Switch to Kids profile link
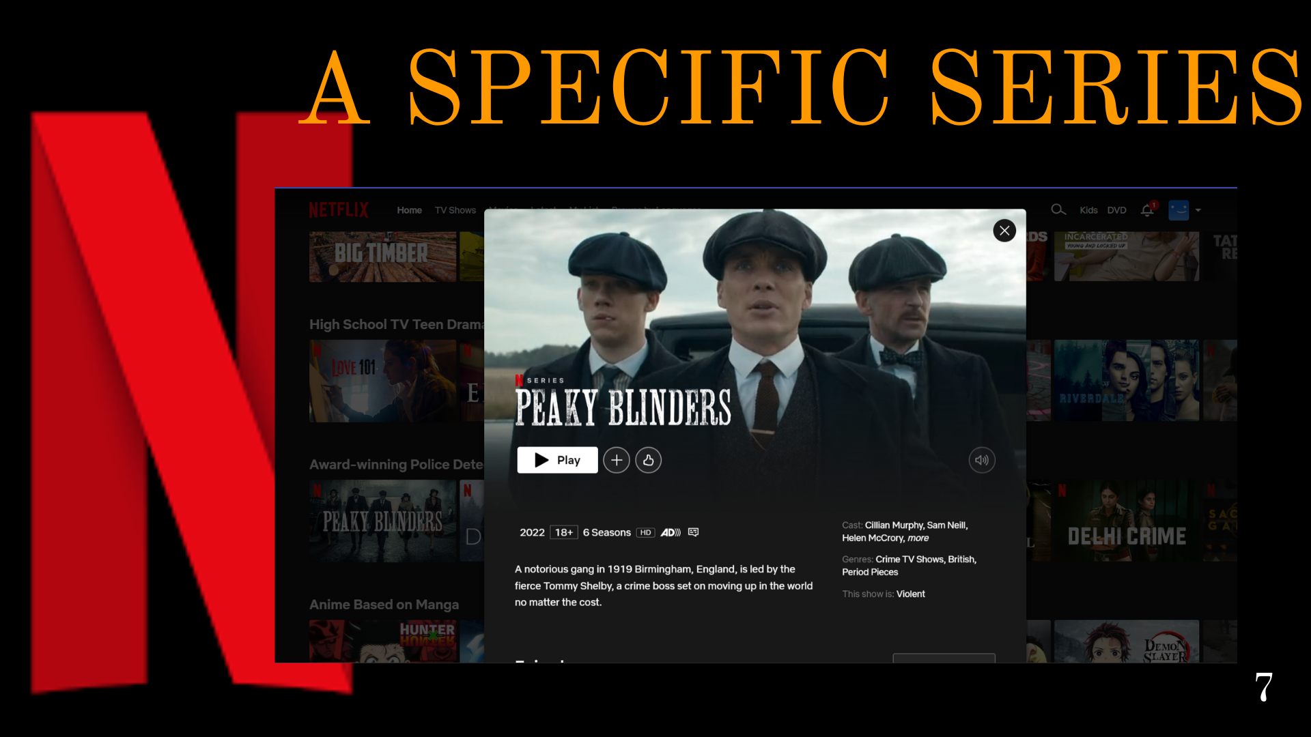This screenshot has width=1311, height=737. [x=1088, y=210]
